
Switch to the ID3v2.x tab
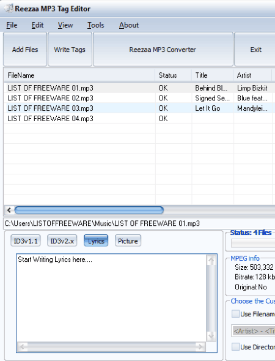click(x=62, y=241)
